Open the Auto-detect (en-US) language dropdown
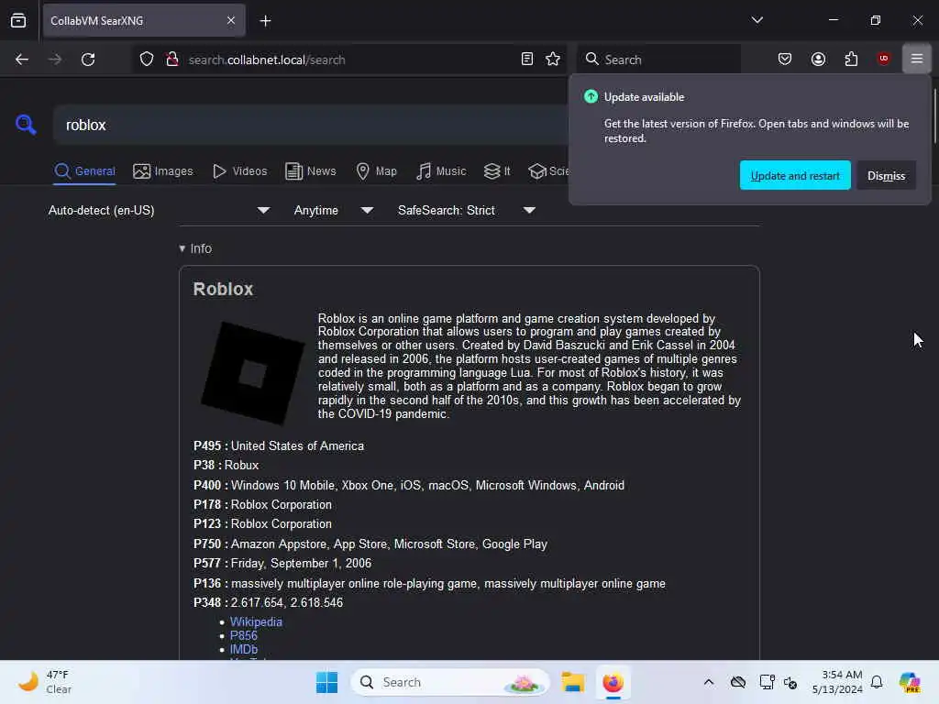Viewport: 939px width, 704px height. point(159,210)
